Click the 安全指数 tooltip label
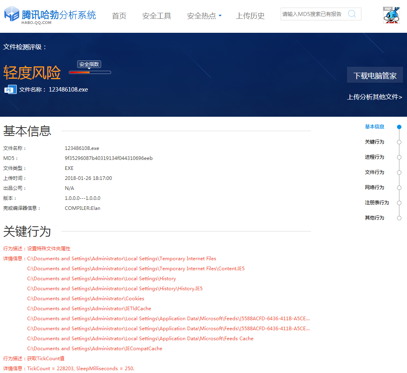The height and width of the screenshot is (373, 407). coord(89,64)
